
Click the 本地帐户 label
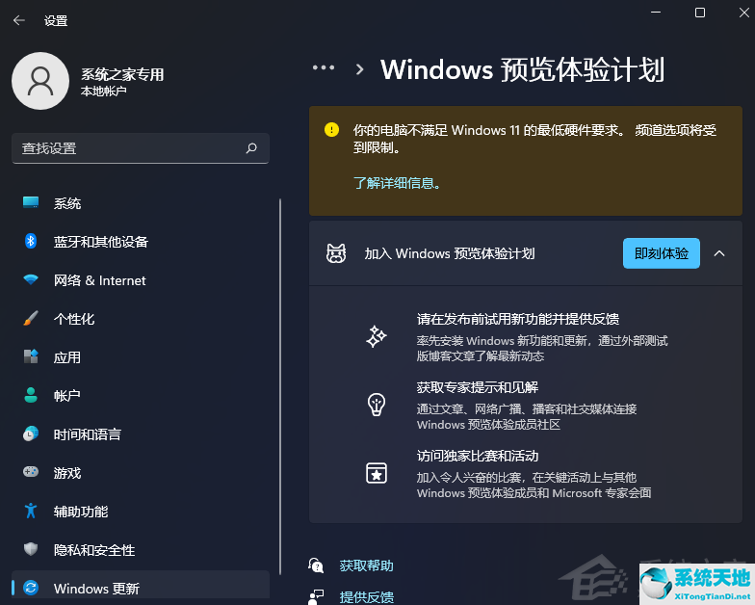click(x=104, y=91)
